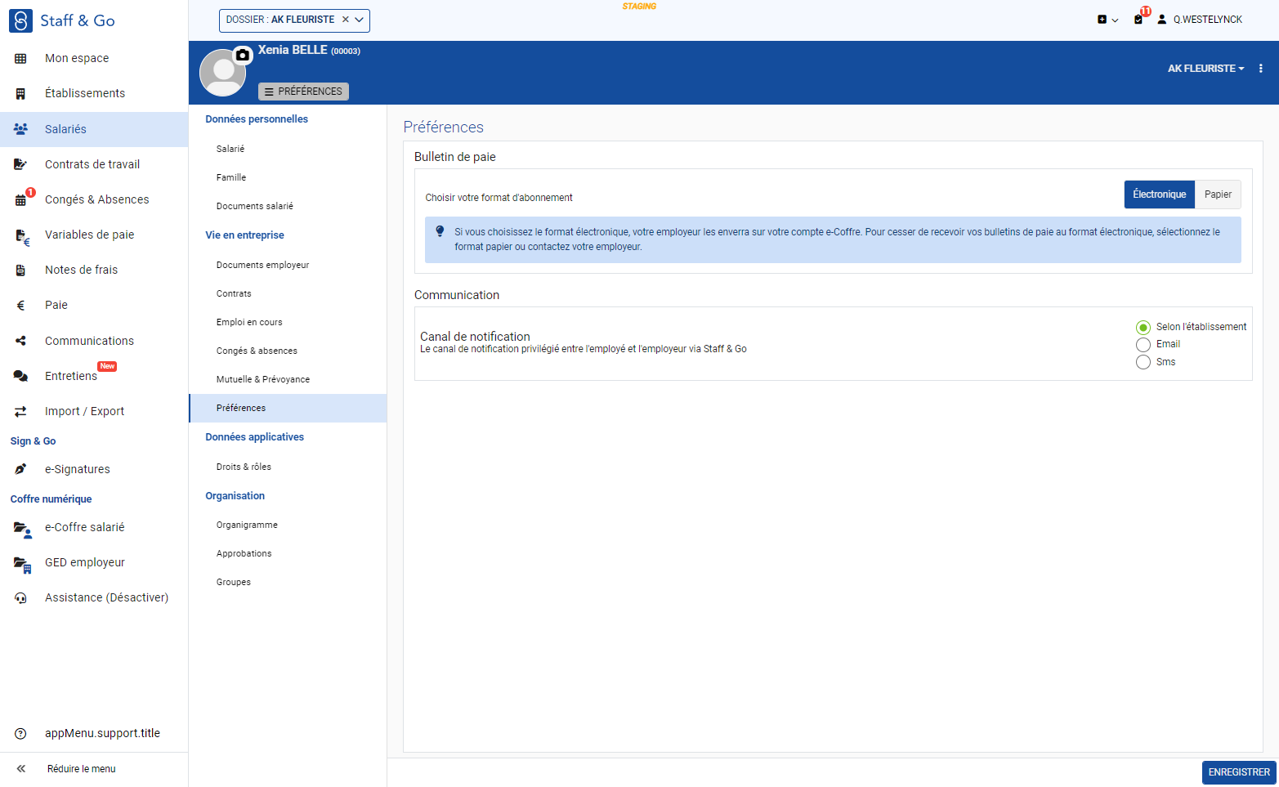Image resolution: width=1279 pixels, height=787 pixels.
Task: Click the Xenia BELLE profile avatar
Action: [222, 73]
